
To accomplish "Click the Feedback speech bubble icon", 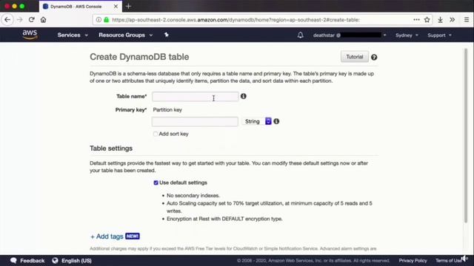I will pyautogui.click(x=13, y=261).
